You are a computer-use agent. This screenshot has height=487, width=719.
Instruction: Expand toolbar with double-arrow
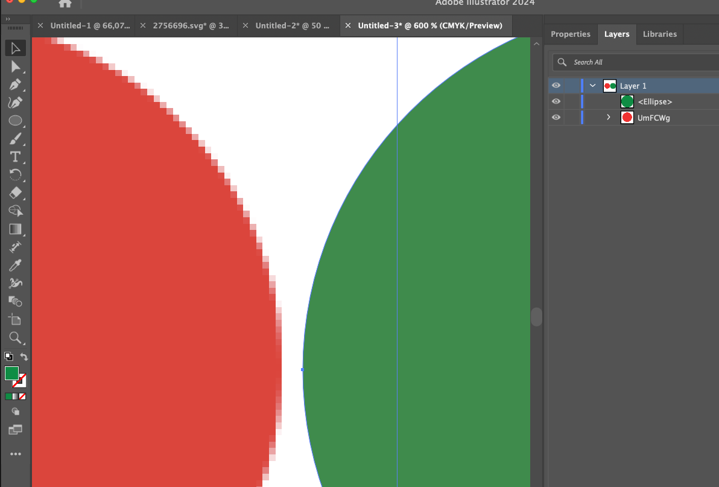pos(8,19)
